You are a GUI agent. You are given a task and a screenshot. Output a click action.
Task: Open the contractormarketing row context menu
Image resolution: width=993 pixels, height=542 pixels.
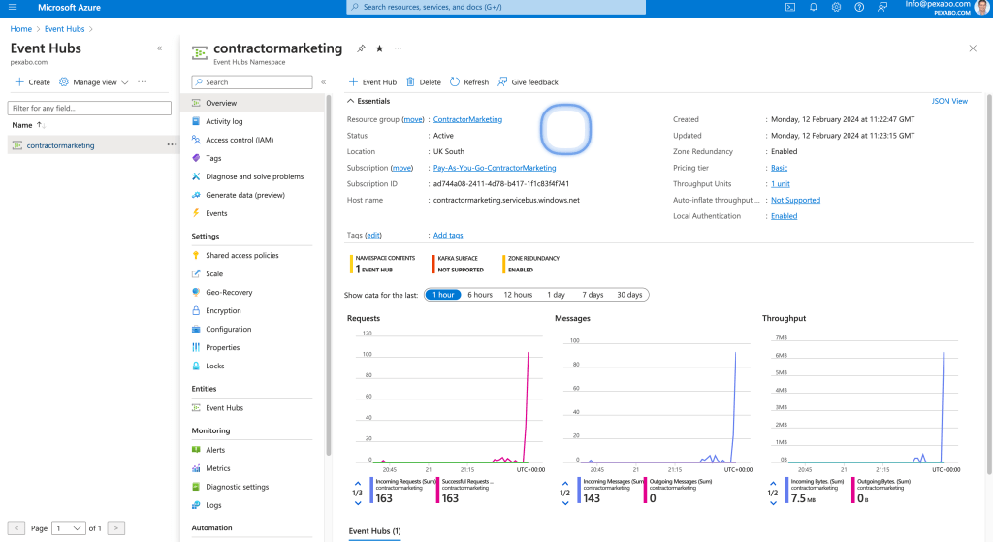pyautogui.click(x=172, y=145)
